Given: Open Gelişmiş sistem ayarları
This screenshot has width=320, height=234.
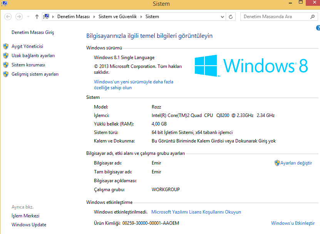Looking at the screenshot, I should click(x=35, y=74).
